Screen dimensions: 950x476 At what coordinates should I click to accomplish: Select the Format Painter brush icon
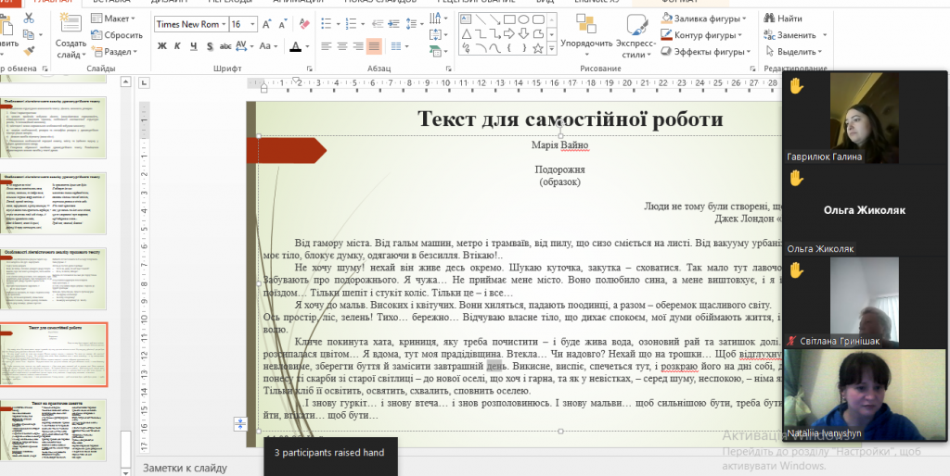pos(30,50)
